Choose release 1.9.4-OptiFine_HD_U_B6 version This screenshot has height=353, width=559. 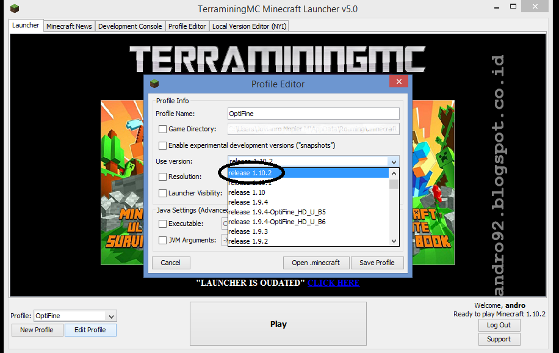[308, 222]
